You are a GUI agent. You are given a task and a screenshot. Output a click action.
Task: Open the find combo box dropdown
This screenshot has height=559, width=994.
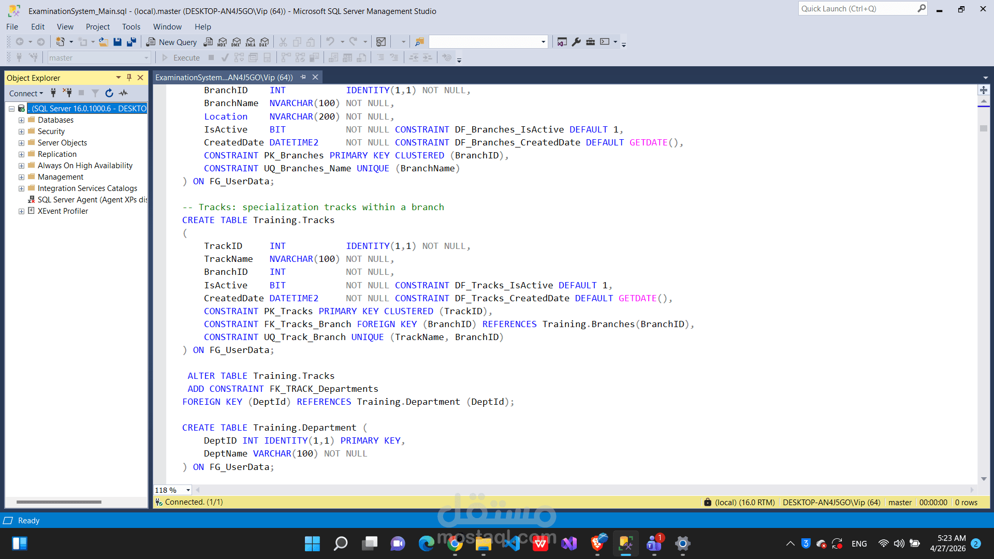tap(543, 42)
